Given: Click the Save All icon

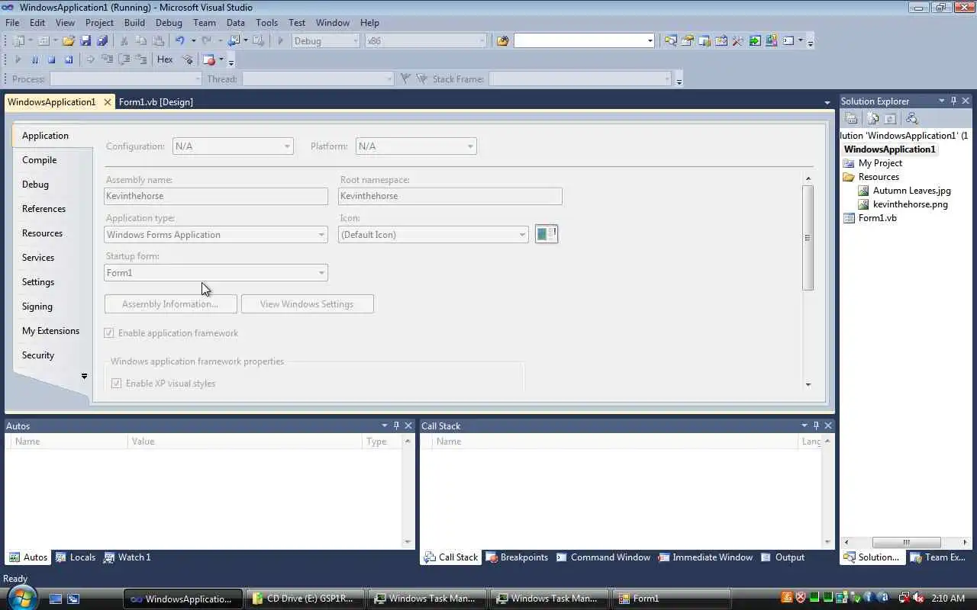Looking at the screenshot, I should pos(102,40).
